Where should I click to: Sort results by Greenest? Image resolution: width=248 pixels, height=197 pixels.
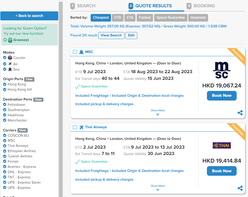(198, 17)
